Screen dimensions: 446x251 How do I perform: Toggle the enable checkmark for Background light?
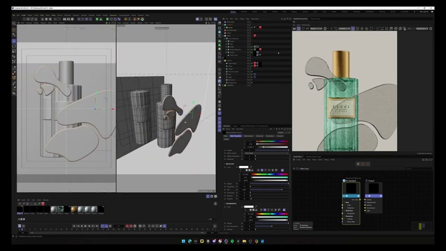click(x=252, y=82)
